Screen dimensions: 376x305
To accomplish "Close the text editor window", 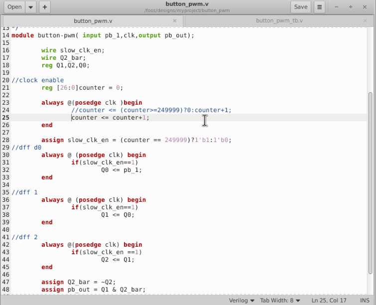I will 365,7.
